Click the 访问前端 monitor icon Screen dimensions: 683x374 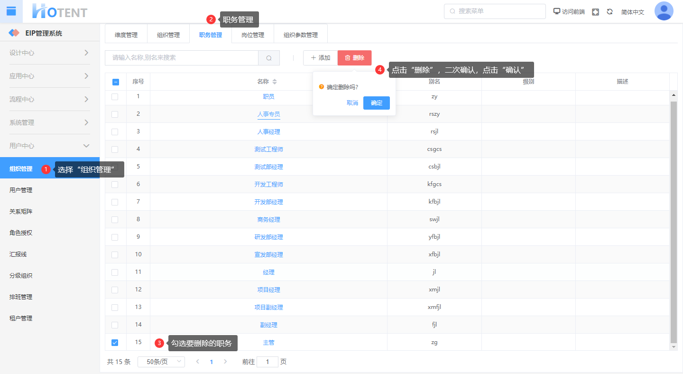(x=557, y=11)
